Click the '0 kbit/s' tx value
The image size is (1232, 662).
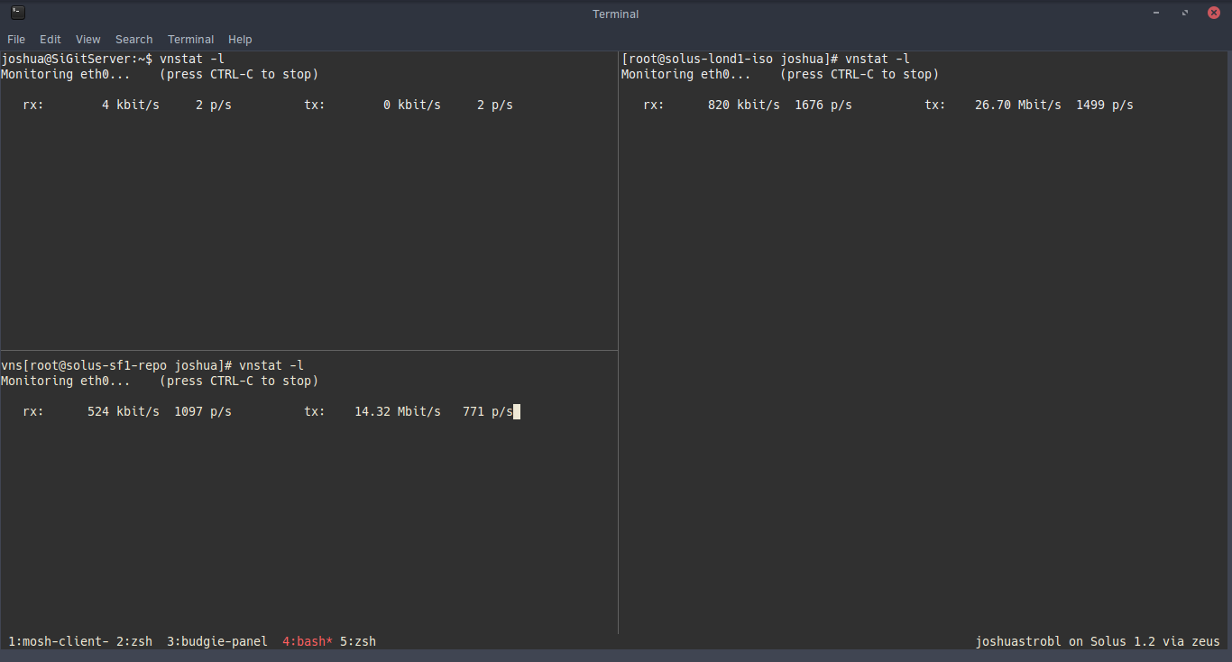point(412,105)
